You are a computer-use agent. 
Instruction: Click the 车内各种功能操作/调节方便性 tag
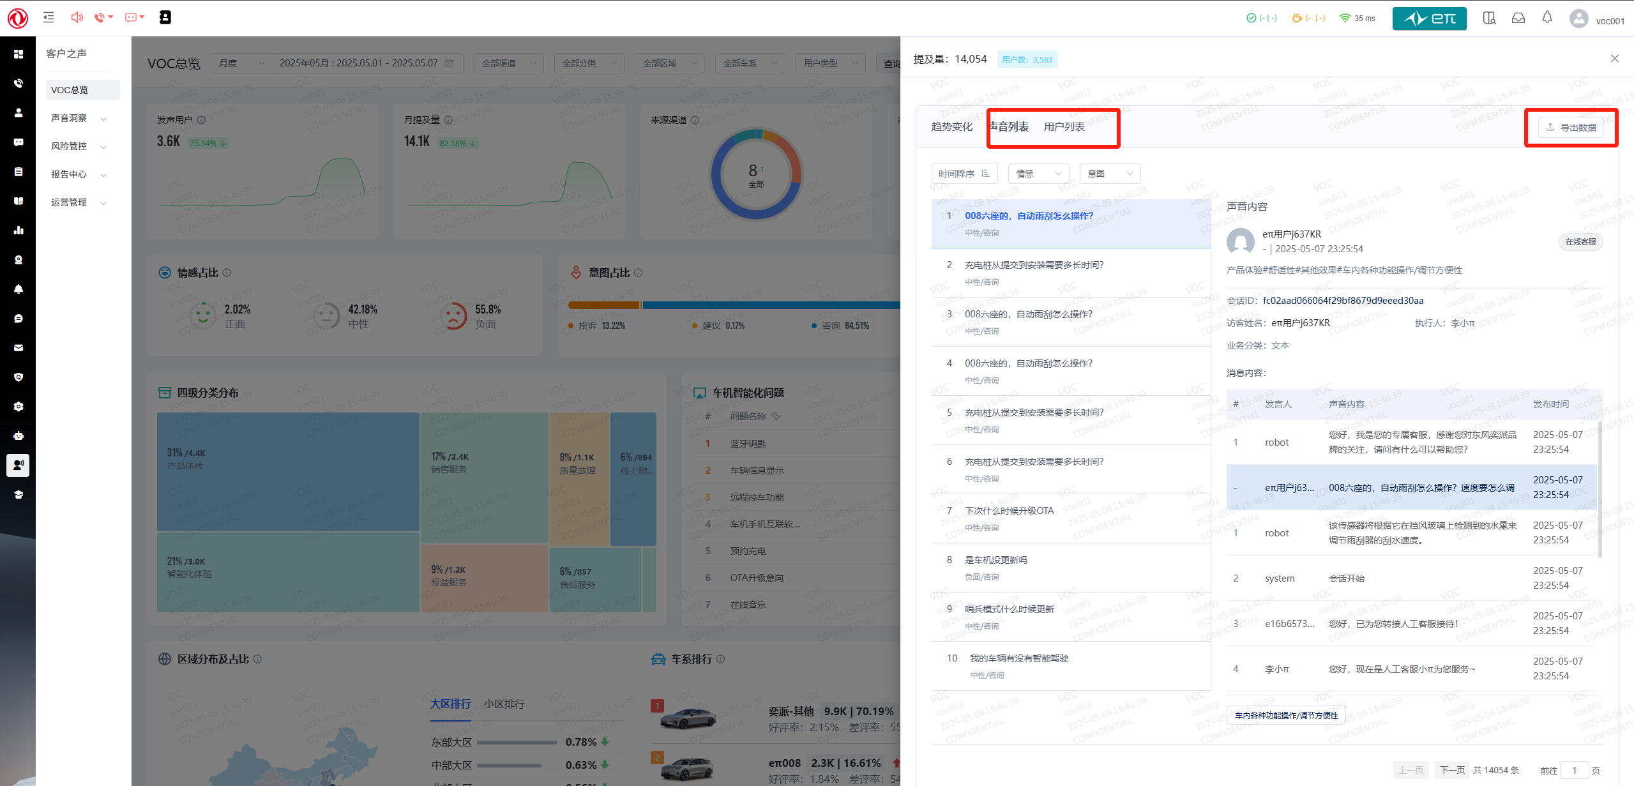pyautogui.click(x=1286, y=715)
